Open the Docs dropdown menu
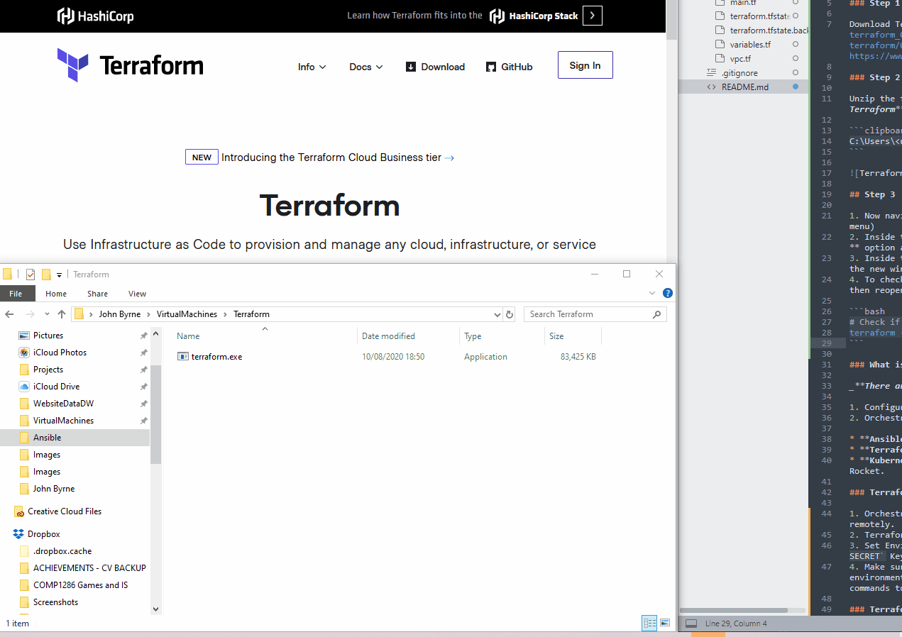Screen dimensions: 902x637 pyautogui.click(x=366, y=67)
